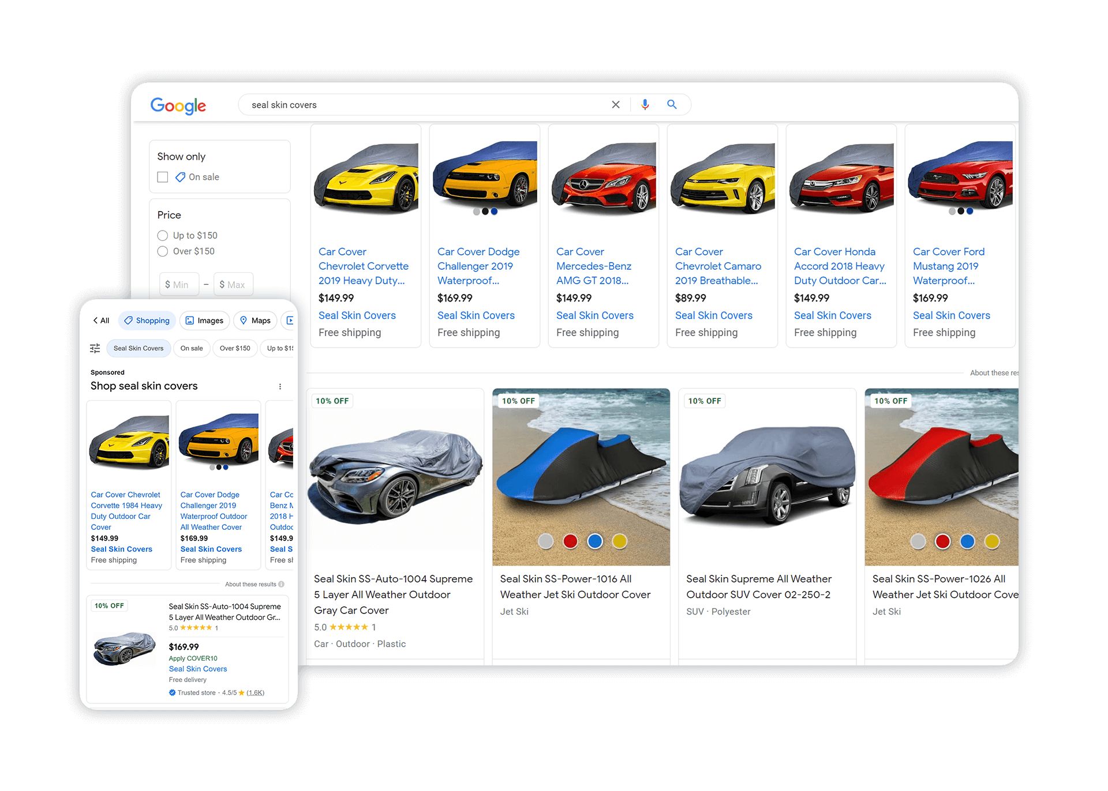Click the Google logo

178,106
